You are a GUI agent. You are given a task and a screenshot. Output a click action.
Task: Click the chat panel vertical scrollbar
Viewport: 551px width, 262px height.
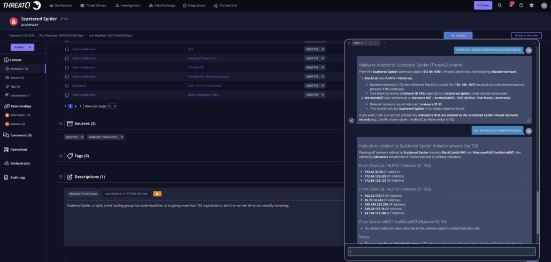click(537, 212)
